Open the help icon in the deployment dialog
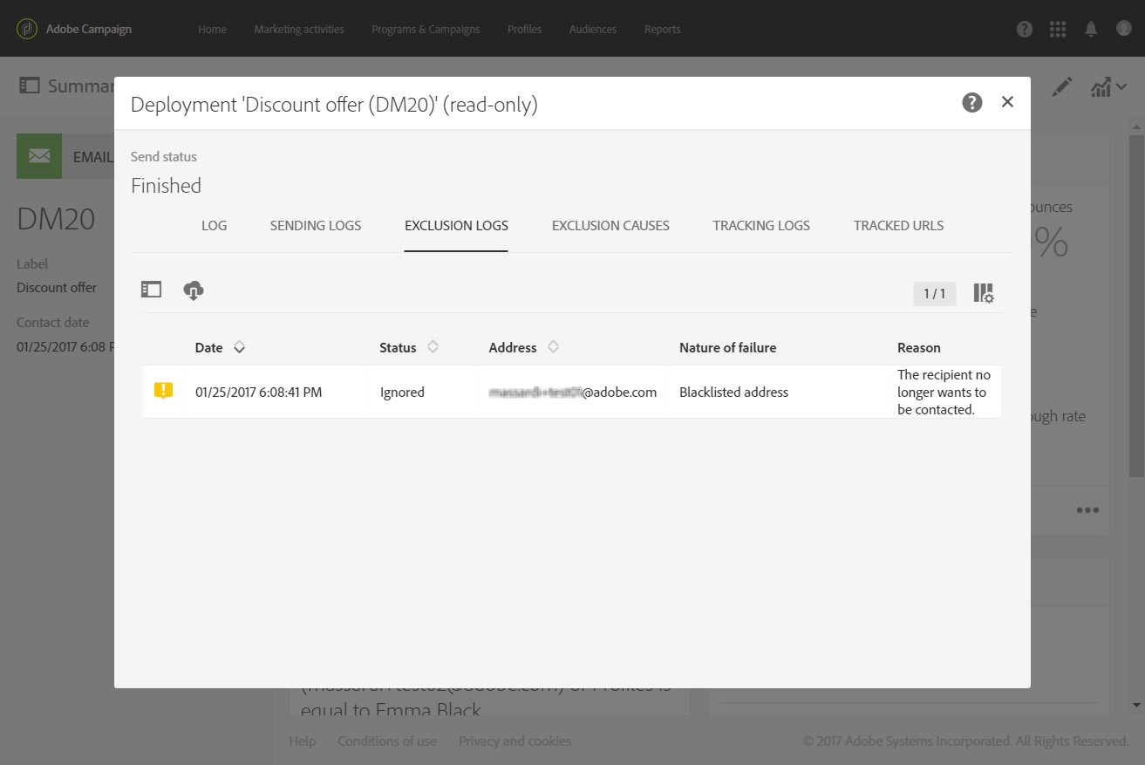The width and height of the screenshot is (1145, 765). [x=972, y=102]
